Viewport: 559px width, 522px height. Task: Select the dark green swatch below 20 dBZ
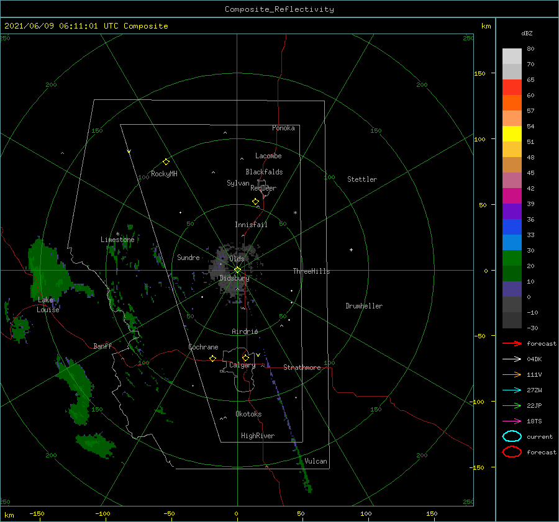pyautogui.click(x=512, y=273)
